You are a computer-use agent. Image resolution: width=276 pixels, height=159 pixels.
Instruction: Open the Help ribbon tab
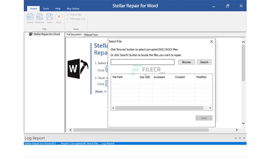[x=58, y=9]
